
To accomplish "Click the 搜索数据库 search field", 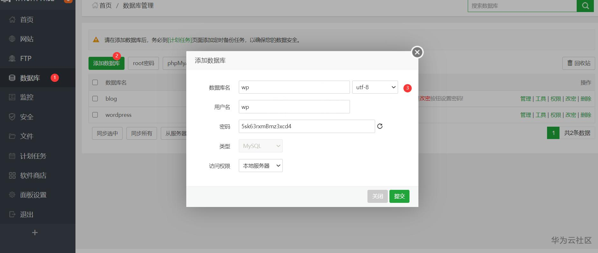I will 522,6.
